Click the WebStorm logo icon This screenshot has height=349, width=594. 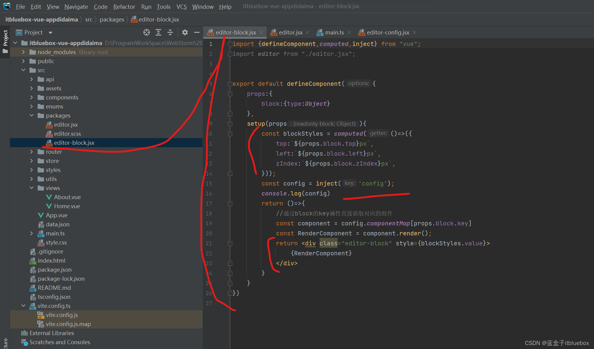[6, 6]
